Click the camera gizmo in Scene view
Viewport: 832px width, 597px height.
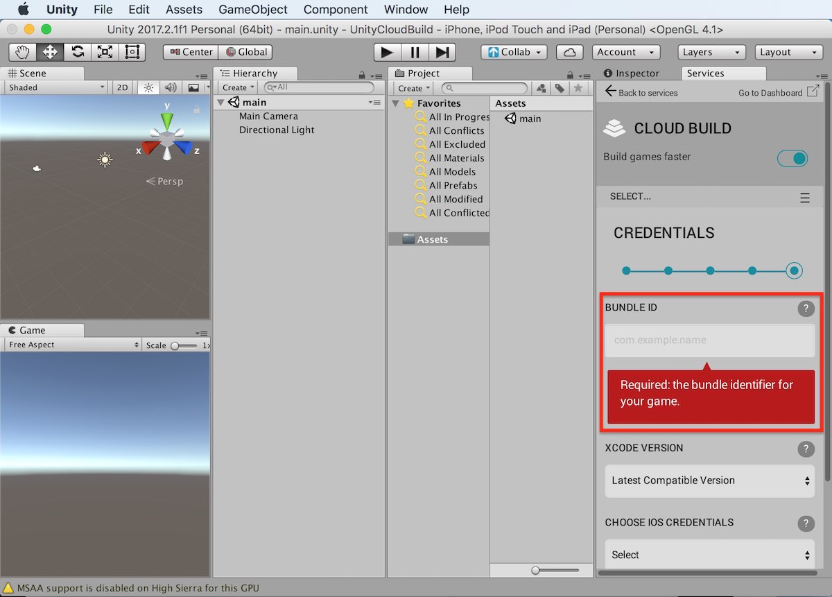[x=37, y=168]
